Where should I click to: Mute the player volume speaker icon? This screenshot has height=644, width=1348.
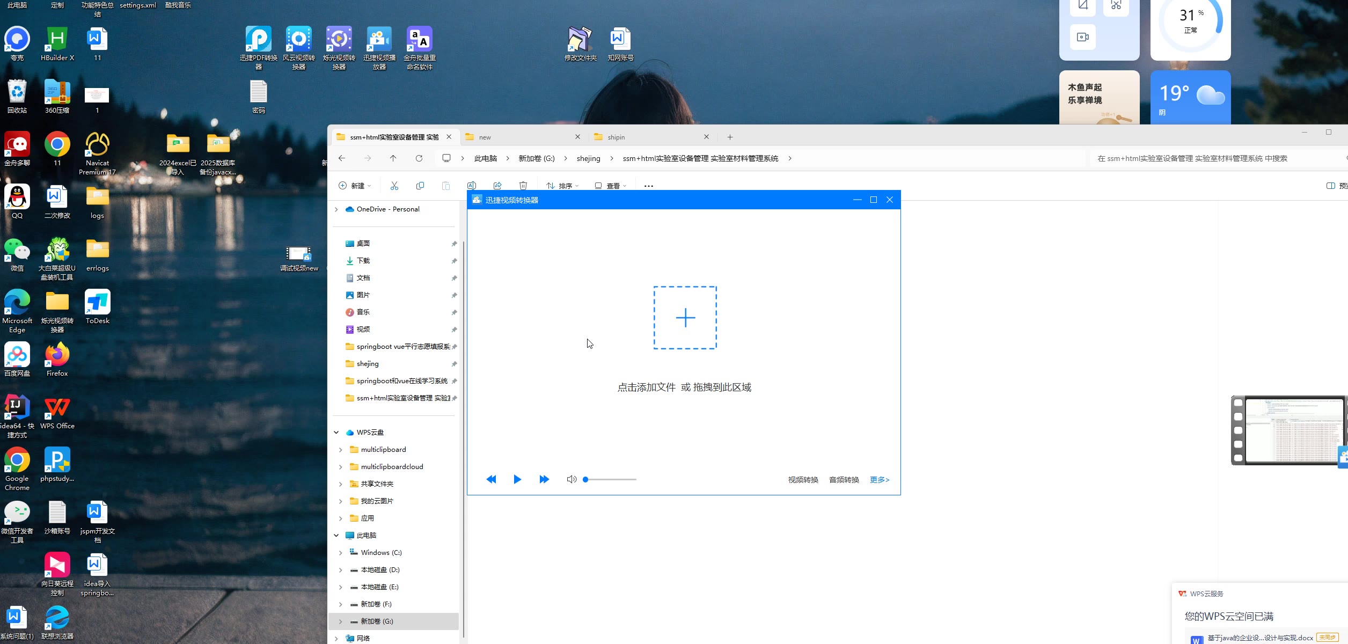572,479
